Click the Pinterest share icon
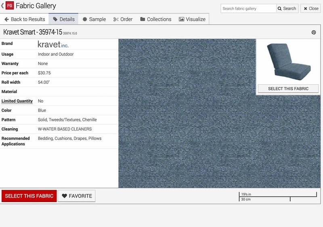This screenshot has height=227, width=323. click(314, 32)
